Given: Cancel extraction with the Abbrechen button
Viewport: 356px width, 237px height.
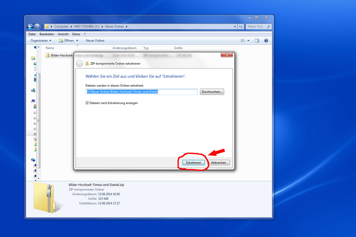Looking at the screenshot, I should tap(218, 163).
